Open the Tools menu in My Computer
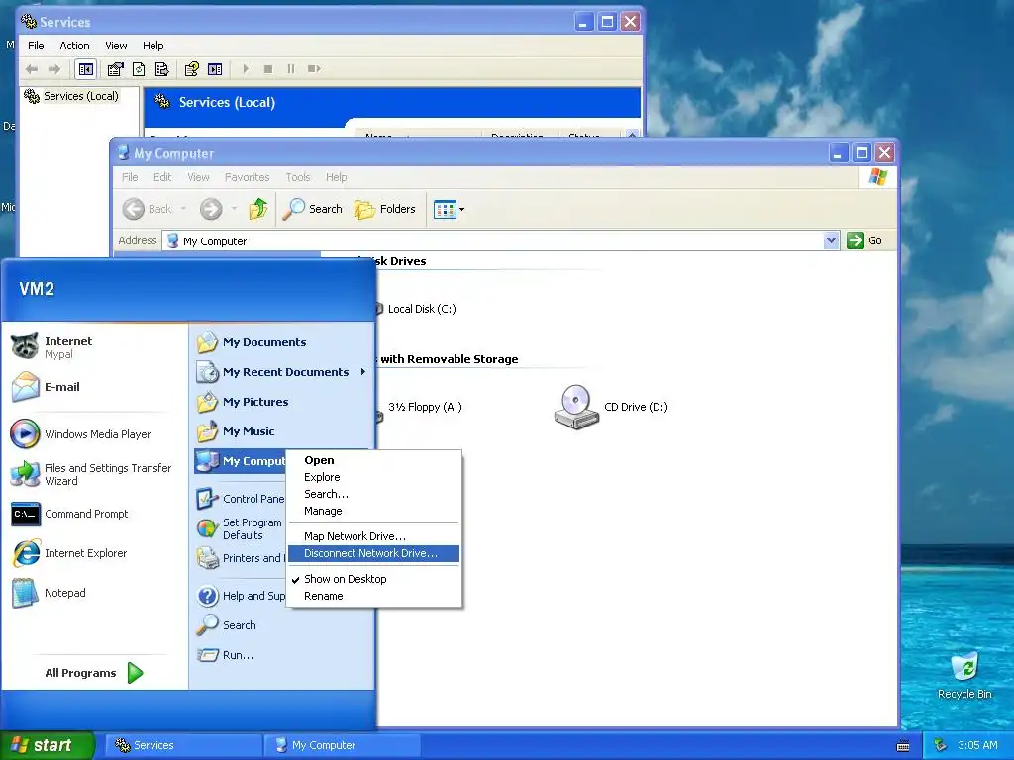 click(297, 177)
